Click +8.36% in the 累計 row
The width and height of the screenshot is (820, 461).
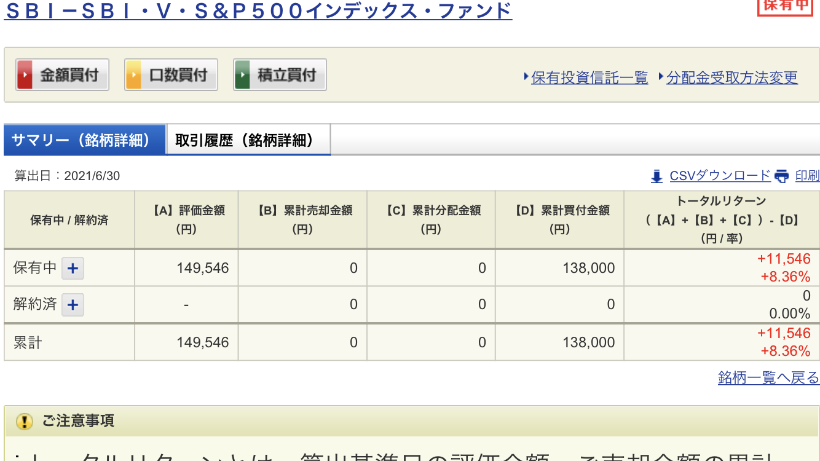coord(786,351)
